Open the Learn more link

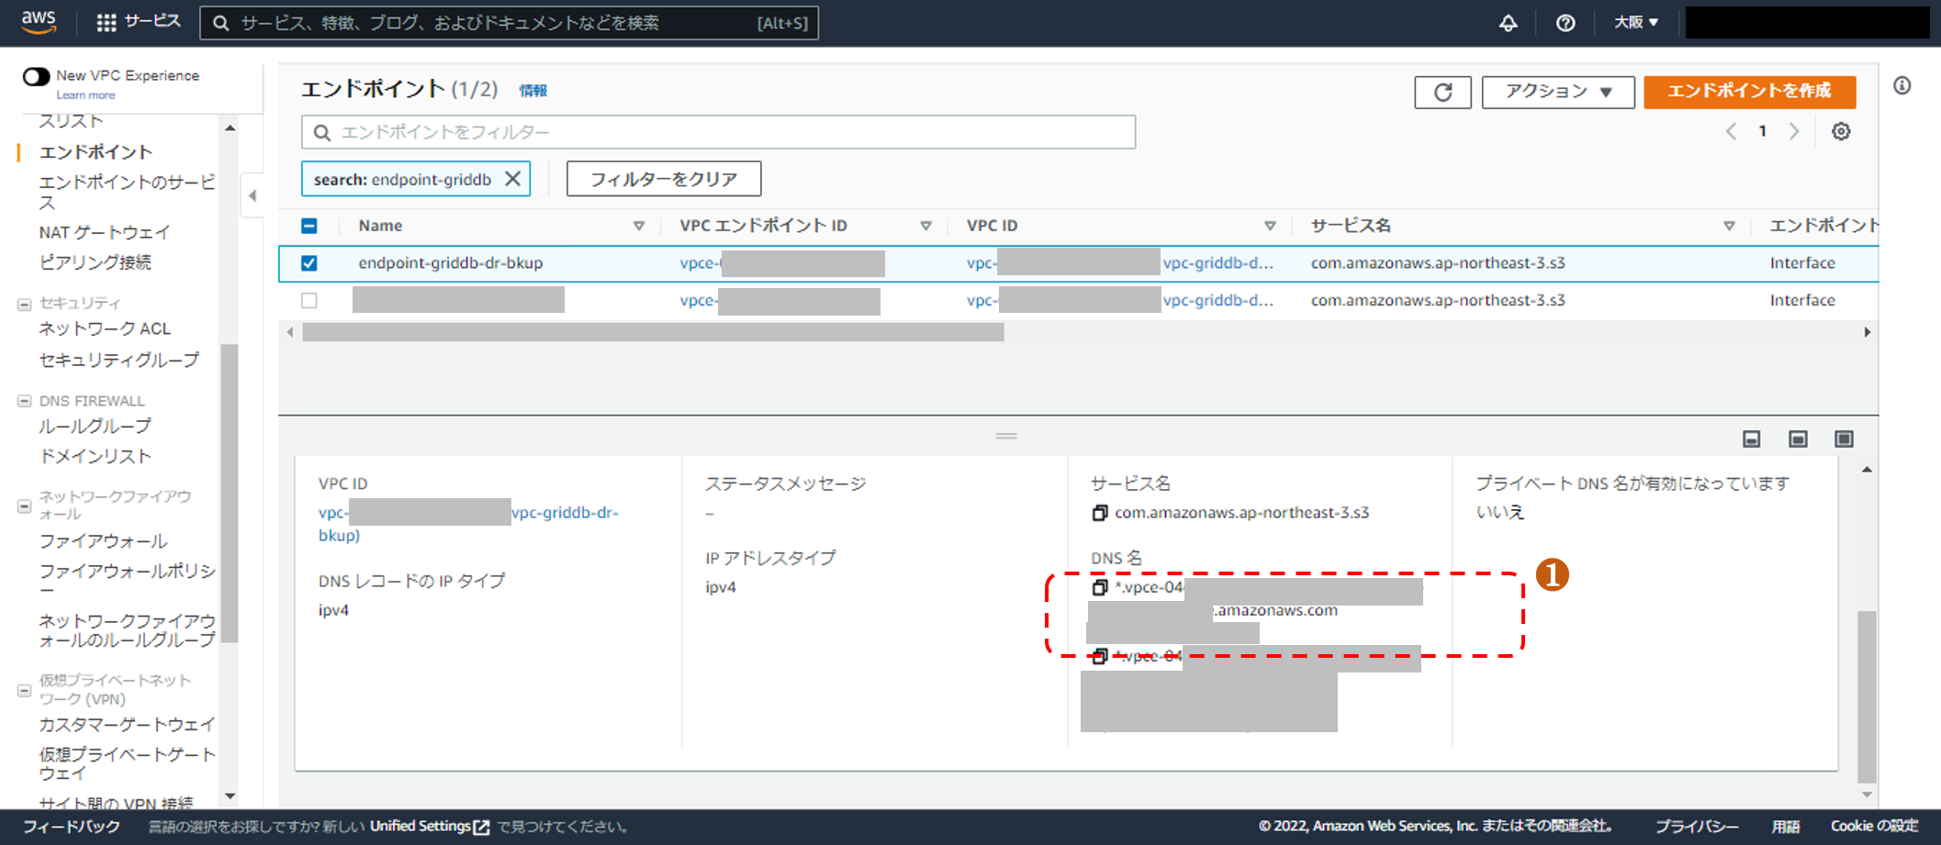point(85,95)
